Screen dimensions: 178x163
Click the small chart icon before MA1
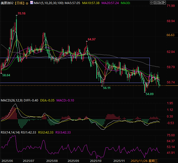coord(31,3)
